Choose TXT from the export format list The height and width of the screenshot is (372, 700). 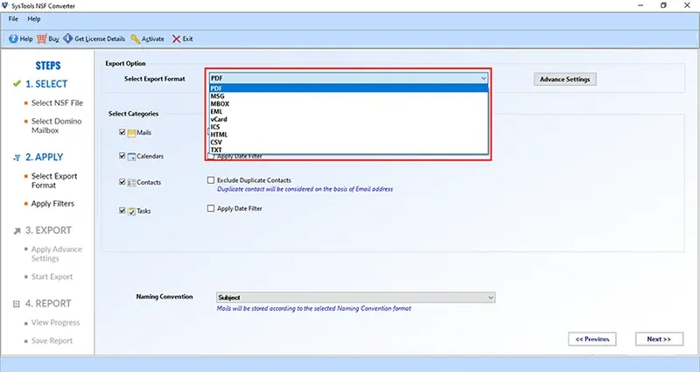coord(348,150)
